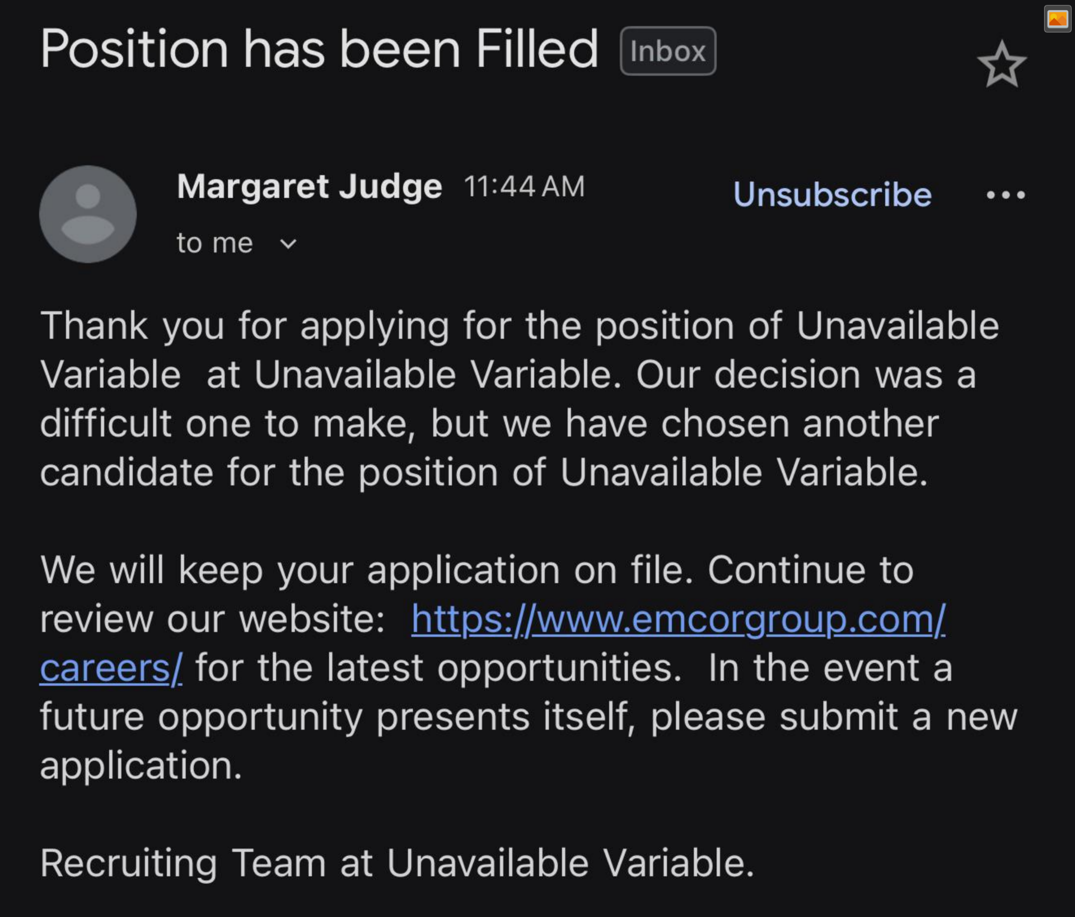
Task: Click "candidate for the position" body line
Action: pyautogui.click(x=269, y=472)
